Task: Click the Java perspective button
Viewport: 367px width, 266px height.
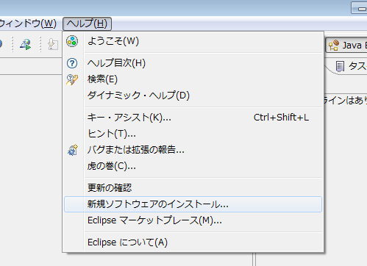Action: [346, 45]
